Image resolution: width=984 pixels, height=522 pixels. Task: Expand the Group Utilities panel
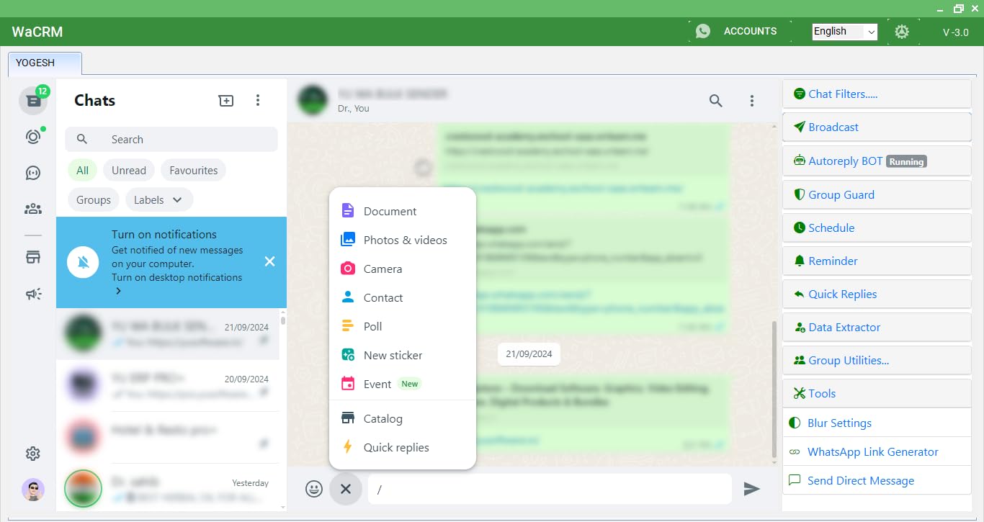click(x=877, y=360)
